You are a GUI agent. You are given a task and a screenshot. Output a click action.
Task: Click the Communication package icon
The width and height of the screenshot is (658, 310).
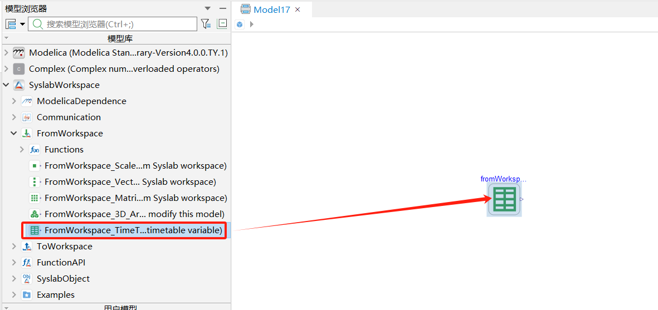pos(27,117)
